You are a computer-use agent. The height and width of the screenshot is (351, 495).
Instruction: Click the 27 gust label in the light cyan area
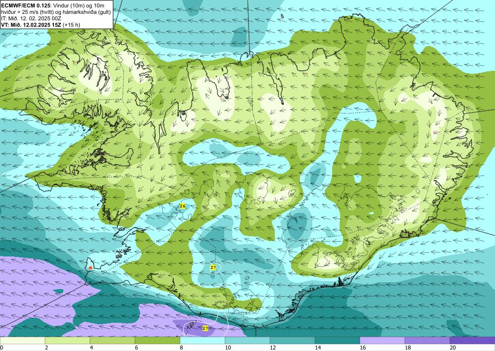pyautogui.click(x=213, y=268)
